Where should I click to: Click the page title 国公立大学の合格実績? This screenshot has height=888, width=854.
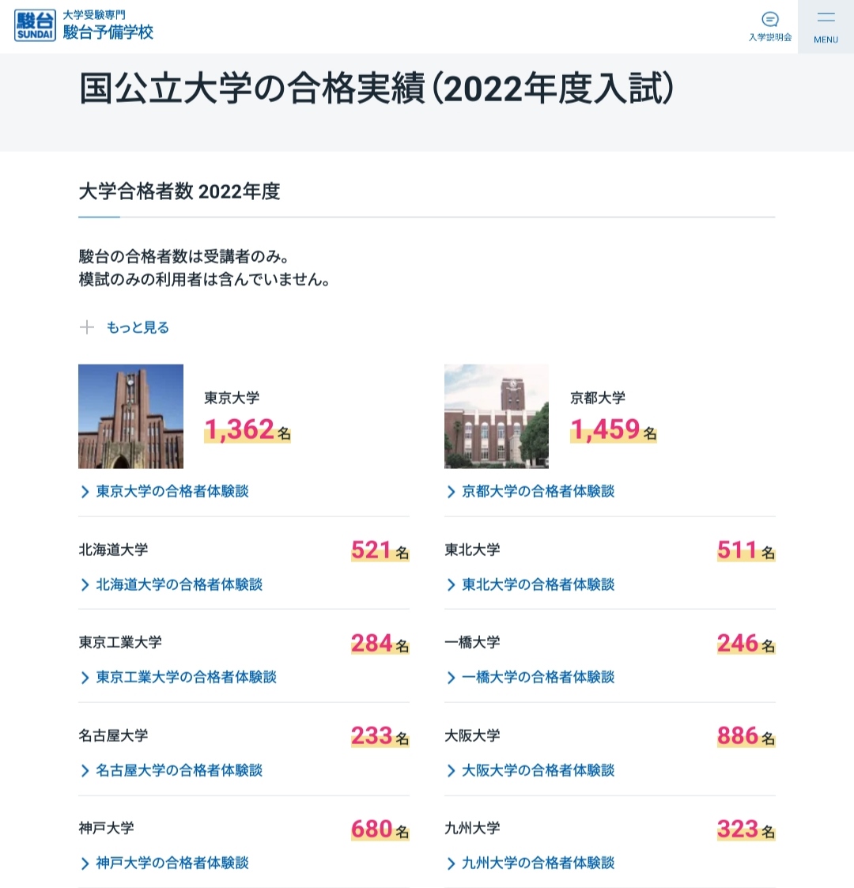(x=252, y=89)
